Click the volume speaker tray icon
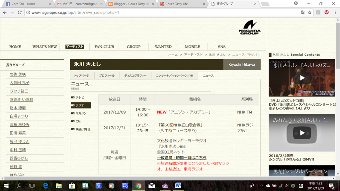340x191 pixels. click(x=287, y=186)
